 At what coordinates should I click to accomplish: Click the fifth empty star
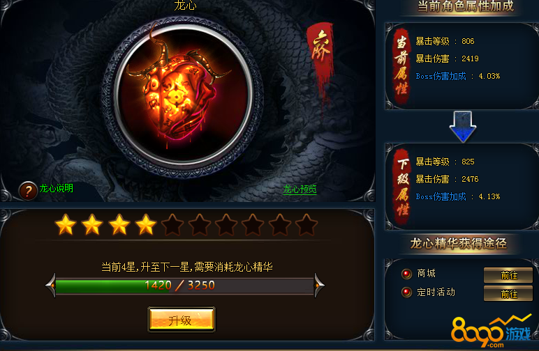pyautogui.click(x=172, y=225)
